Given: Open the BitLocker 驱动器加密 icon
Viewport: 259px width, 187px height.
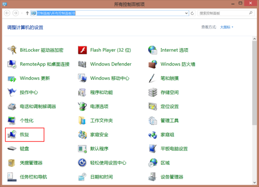Looking at the screenshot, I should pos(12,50).
